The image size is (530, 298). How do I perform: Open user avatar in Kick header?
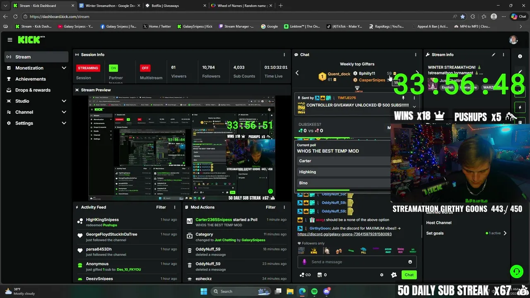coord(513,40)
